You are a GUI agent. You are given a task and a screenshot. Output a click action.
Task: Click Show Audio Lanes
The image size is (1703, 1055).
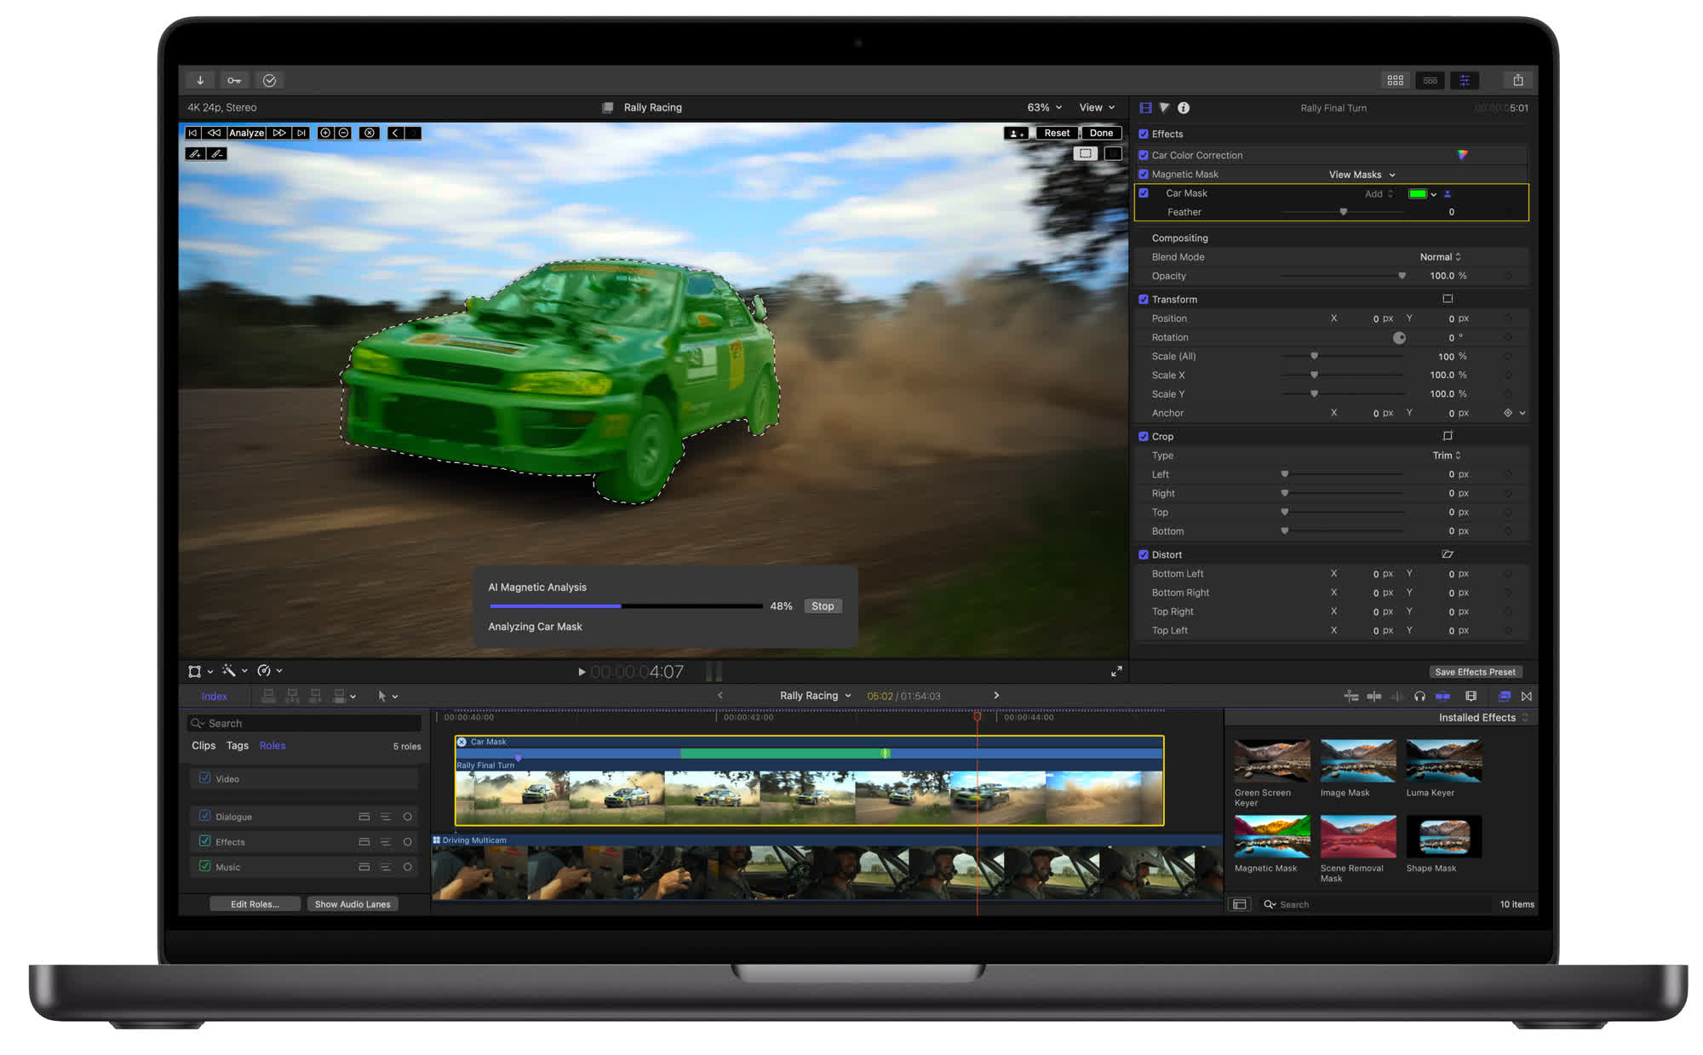[353, 904]
